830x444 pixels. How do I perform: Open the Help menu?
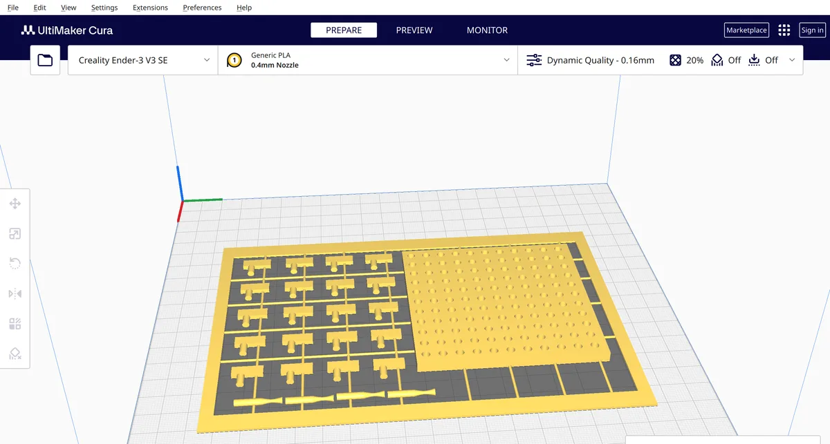[x=244, y=8]
